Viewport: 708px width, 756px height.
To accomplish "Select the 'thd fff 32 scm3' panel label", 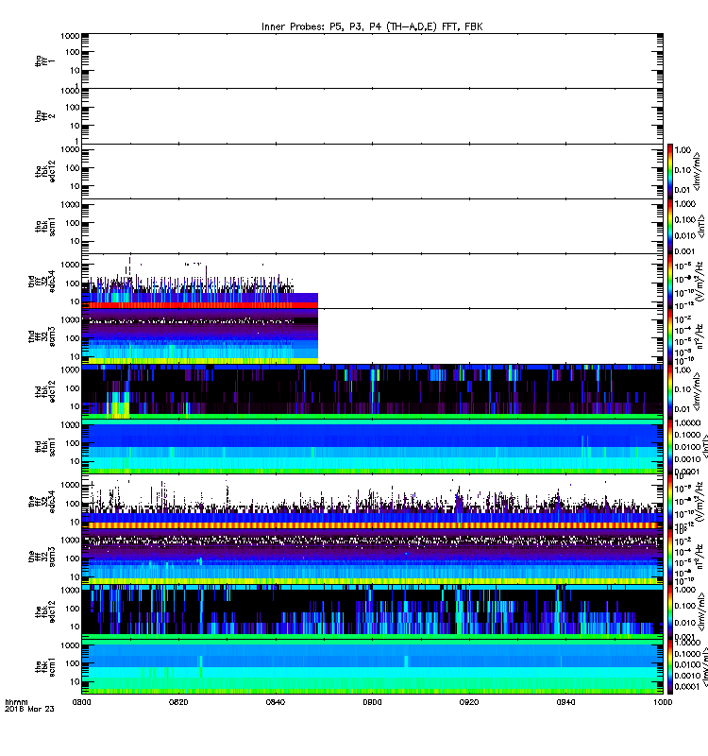I will point(42,336).
